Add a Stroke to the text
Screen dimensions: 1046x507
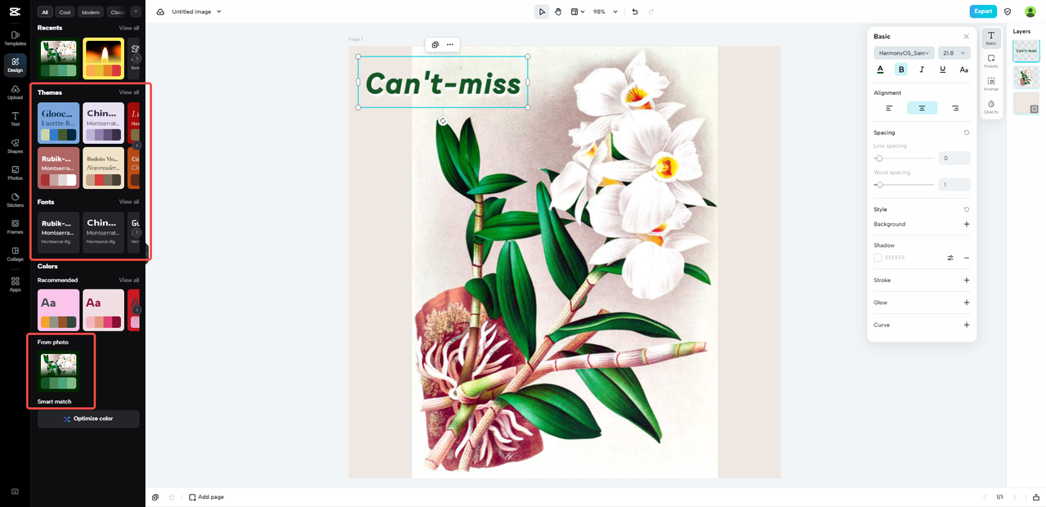click(x=967, y=280)
